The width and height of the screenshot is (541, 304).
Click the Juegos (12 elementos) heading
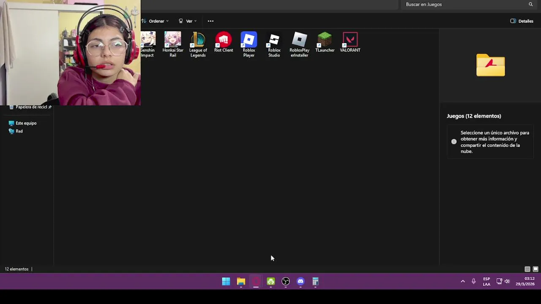(x=474, y=116)
